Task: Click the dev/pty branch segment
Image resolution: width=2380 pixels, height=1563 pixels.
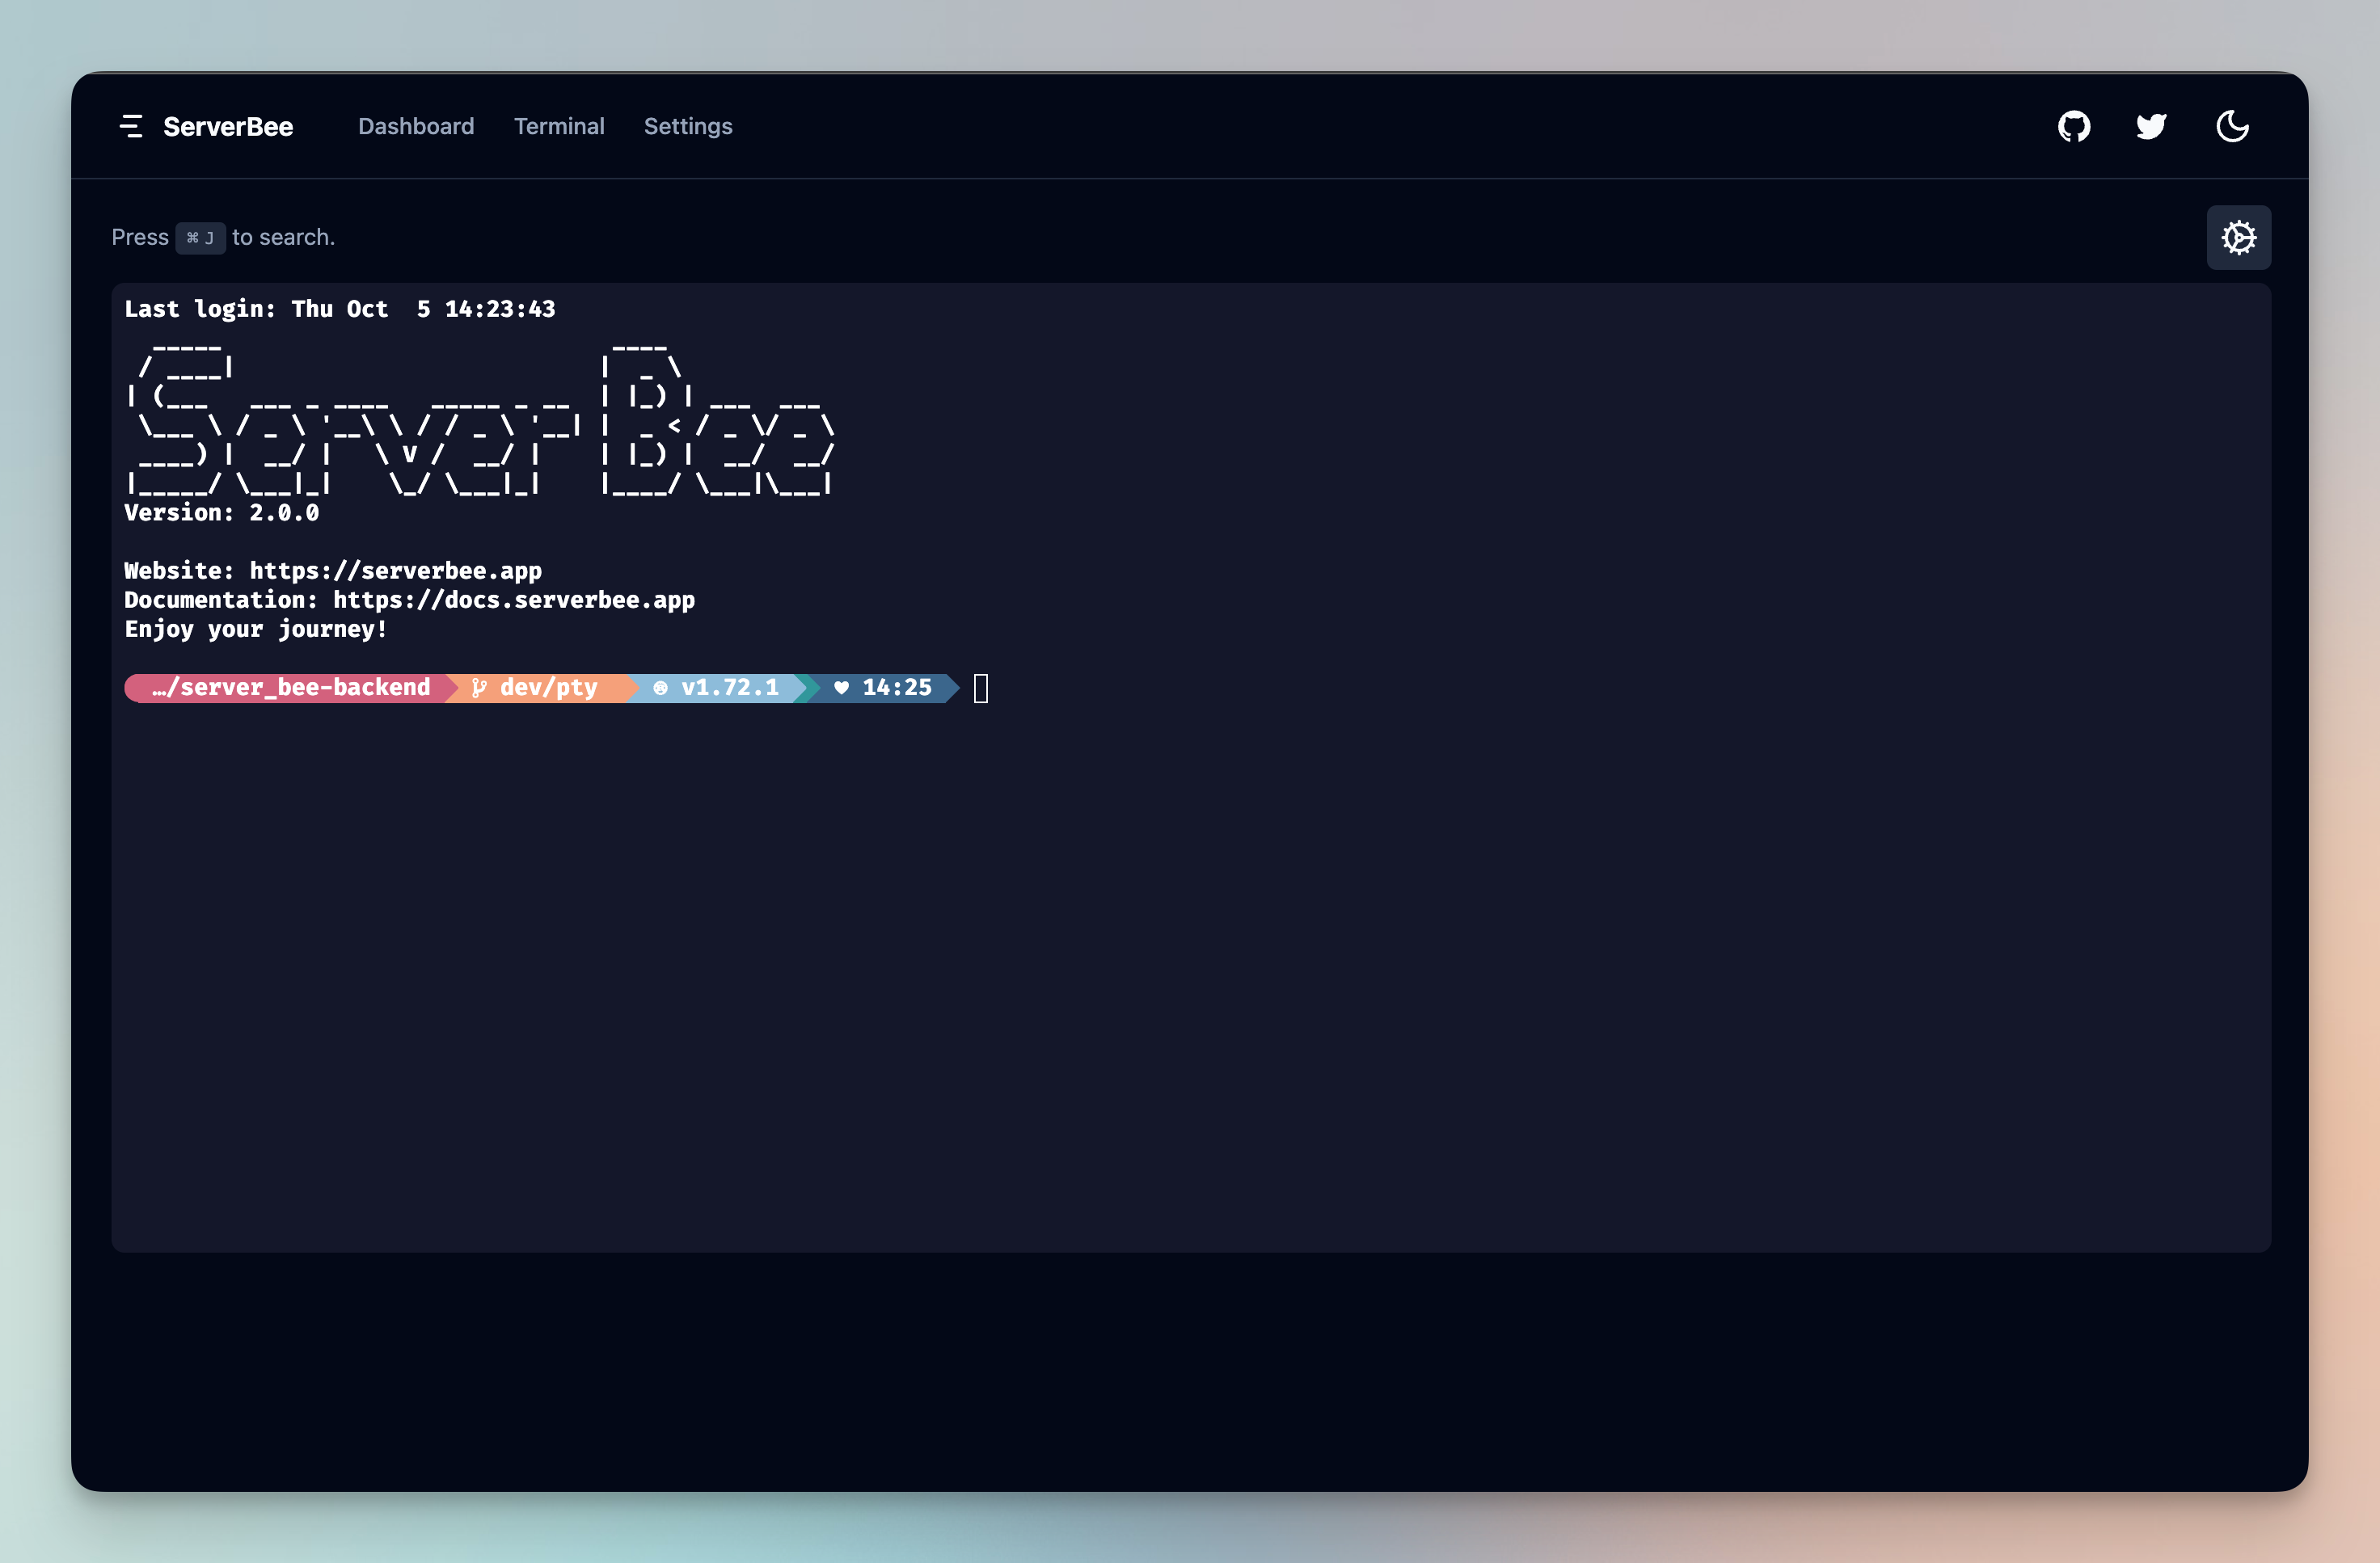Action: coord(548,688)
